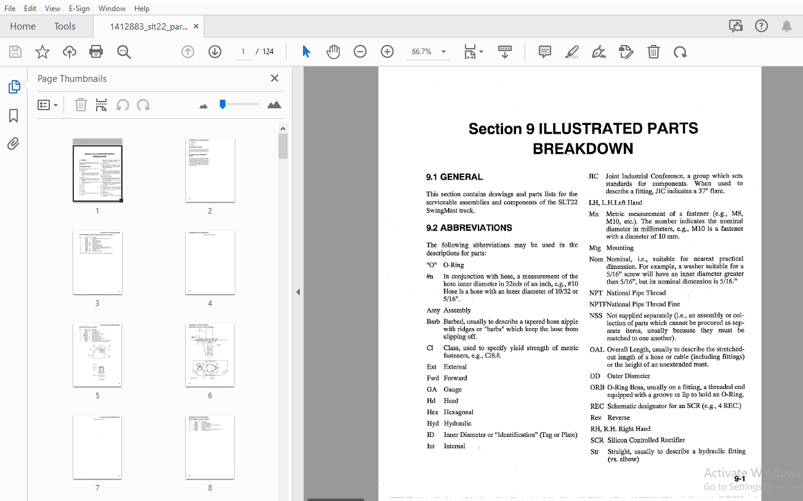Enlarge thumbnails with the large mountain icon
Screen dimensions: 803x501
click(275, 105)
